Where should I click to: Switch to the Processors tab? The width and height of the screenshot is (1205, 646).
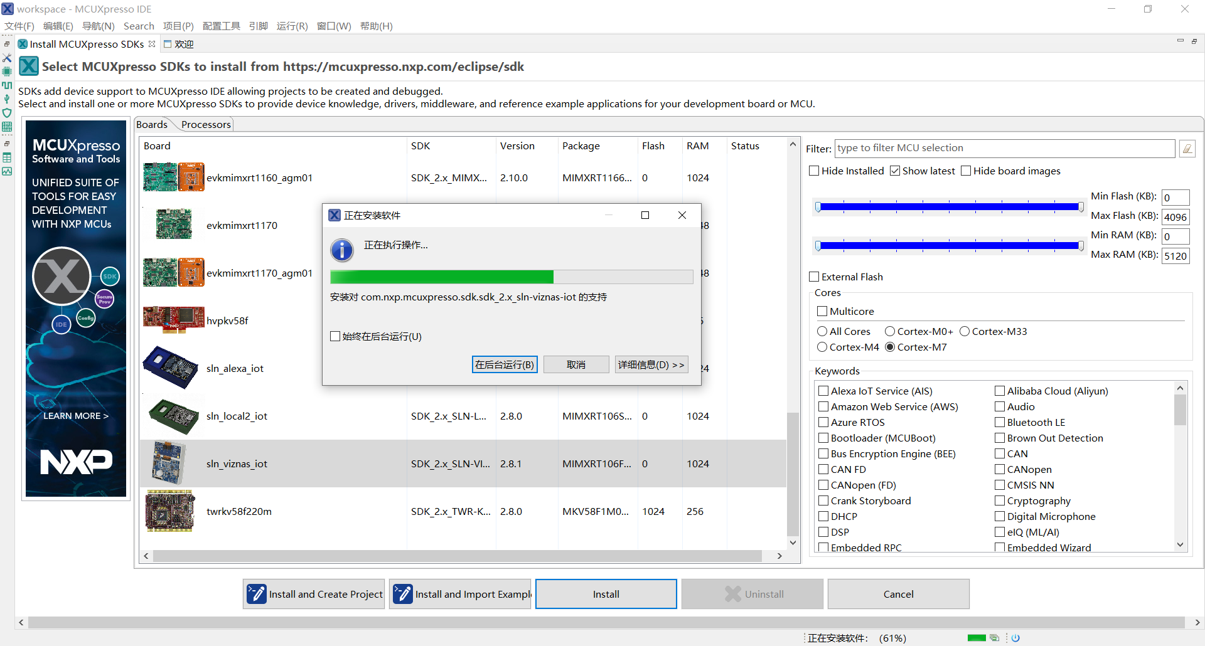click(206, 124)
